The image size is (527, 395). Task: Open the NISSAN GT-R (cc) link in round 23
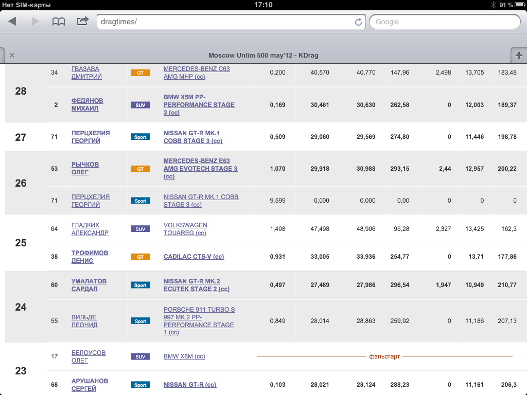click(x=190, y=385)
